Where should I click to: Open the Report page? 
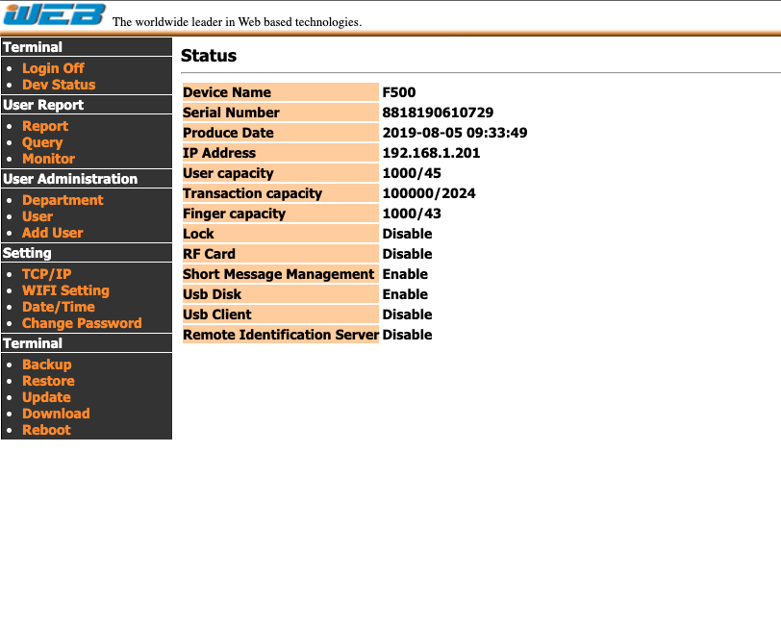(45, 126)
